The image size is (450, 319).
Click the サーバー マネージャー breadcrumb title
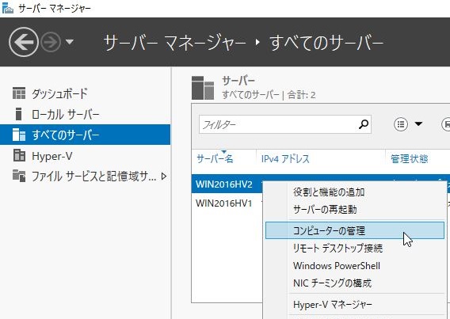click(x=174, y=43)
